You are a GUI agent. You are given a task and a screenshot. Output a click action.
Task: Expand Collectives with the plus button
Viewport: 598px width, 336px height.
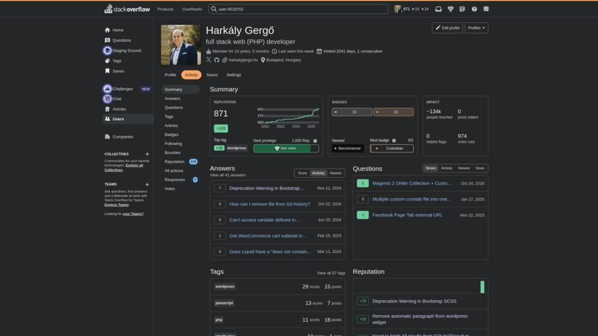147,154
